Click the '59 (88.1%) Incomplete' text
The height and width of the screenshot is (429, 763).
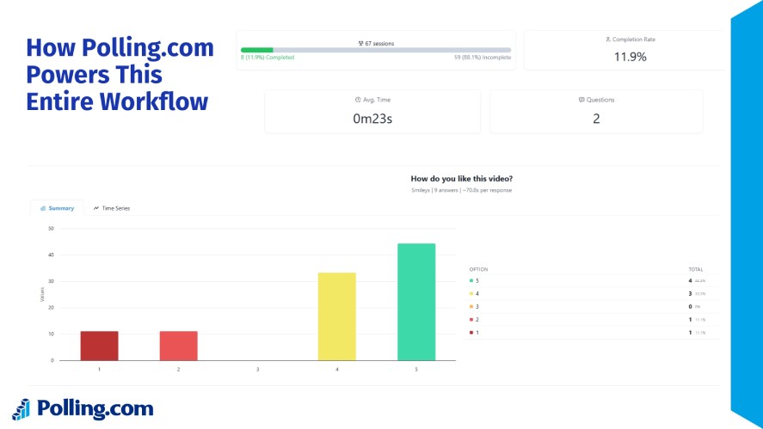(483, 58)
